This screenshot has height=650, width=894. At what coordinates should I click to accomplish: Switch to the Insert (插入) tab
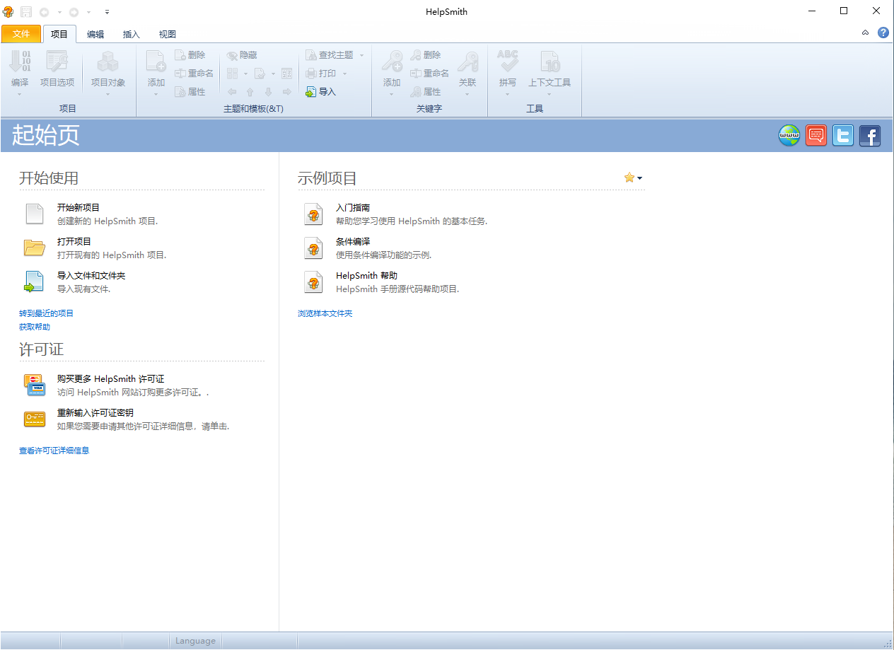132,34
